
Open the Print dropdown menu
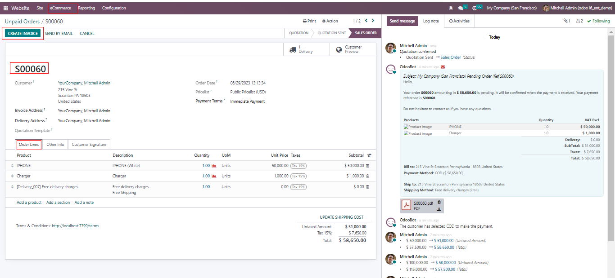coord(309,21)
